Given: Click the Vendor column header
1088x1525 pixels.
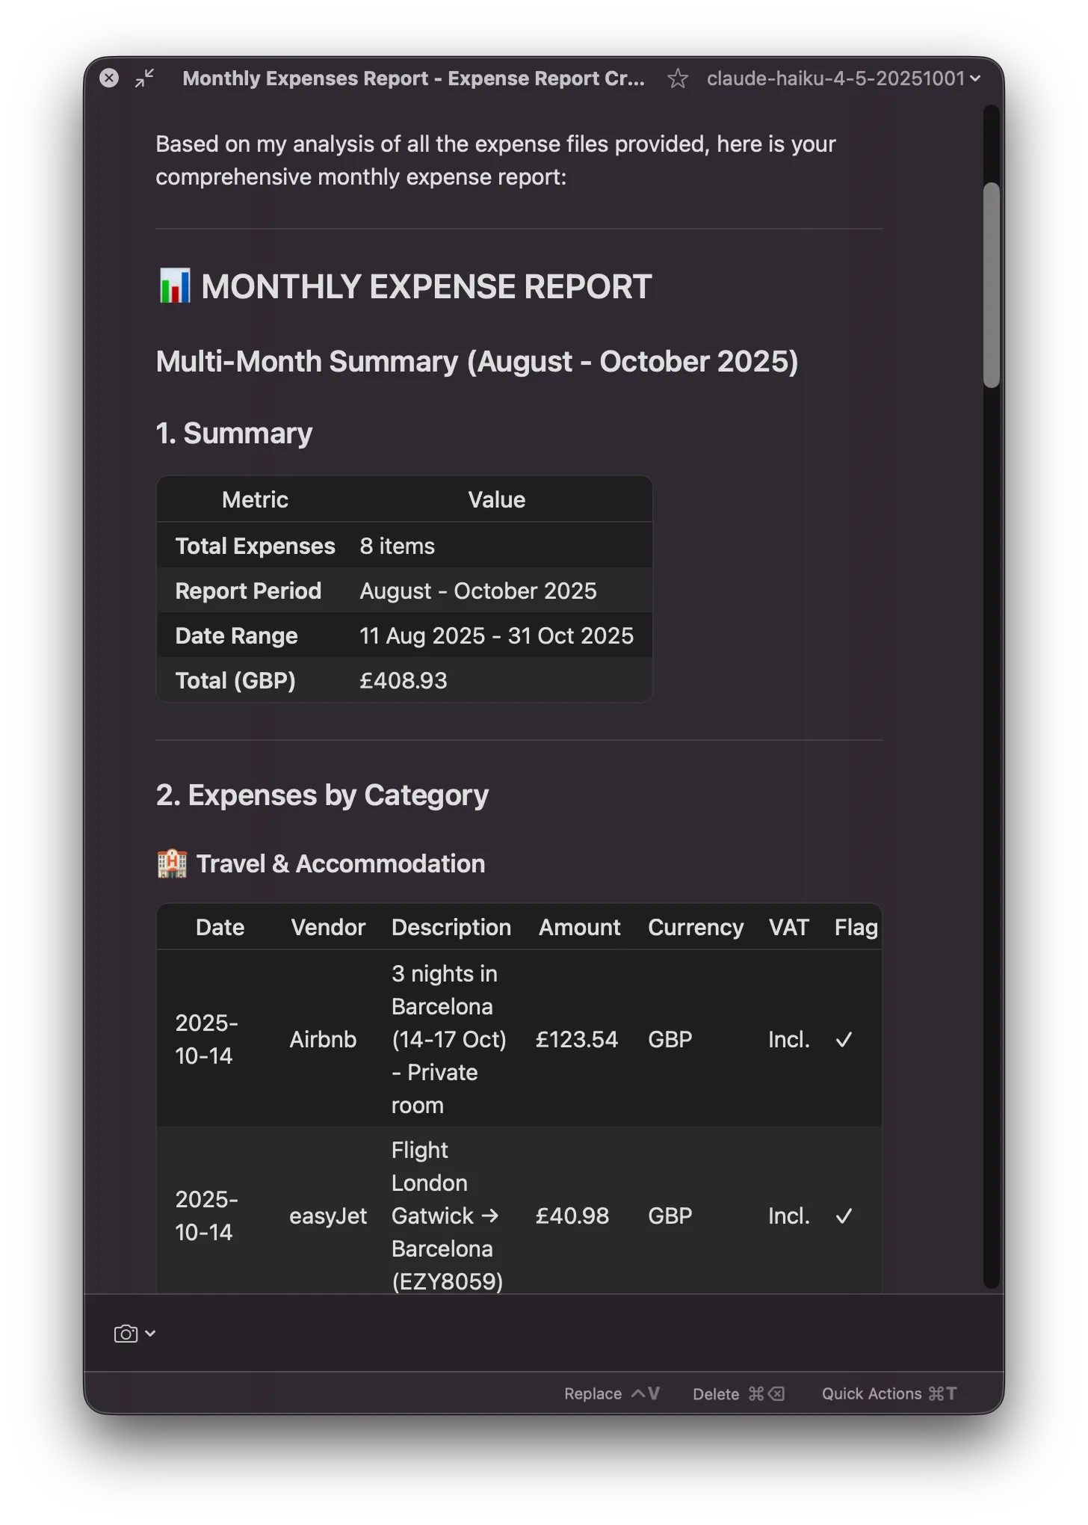Looking at the screenshot, I should click(328, 927).
